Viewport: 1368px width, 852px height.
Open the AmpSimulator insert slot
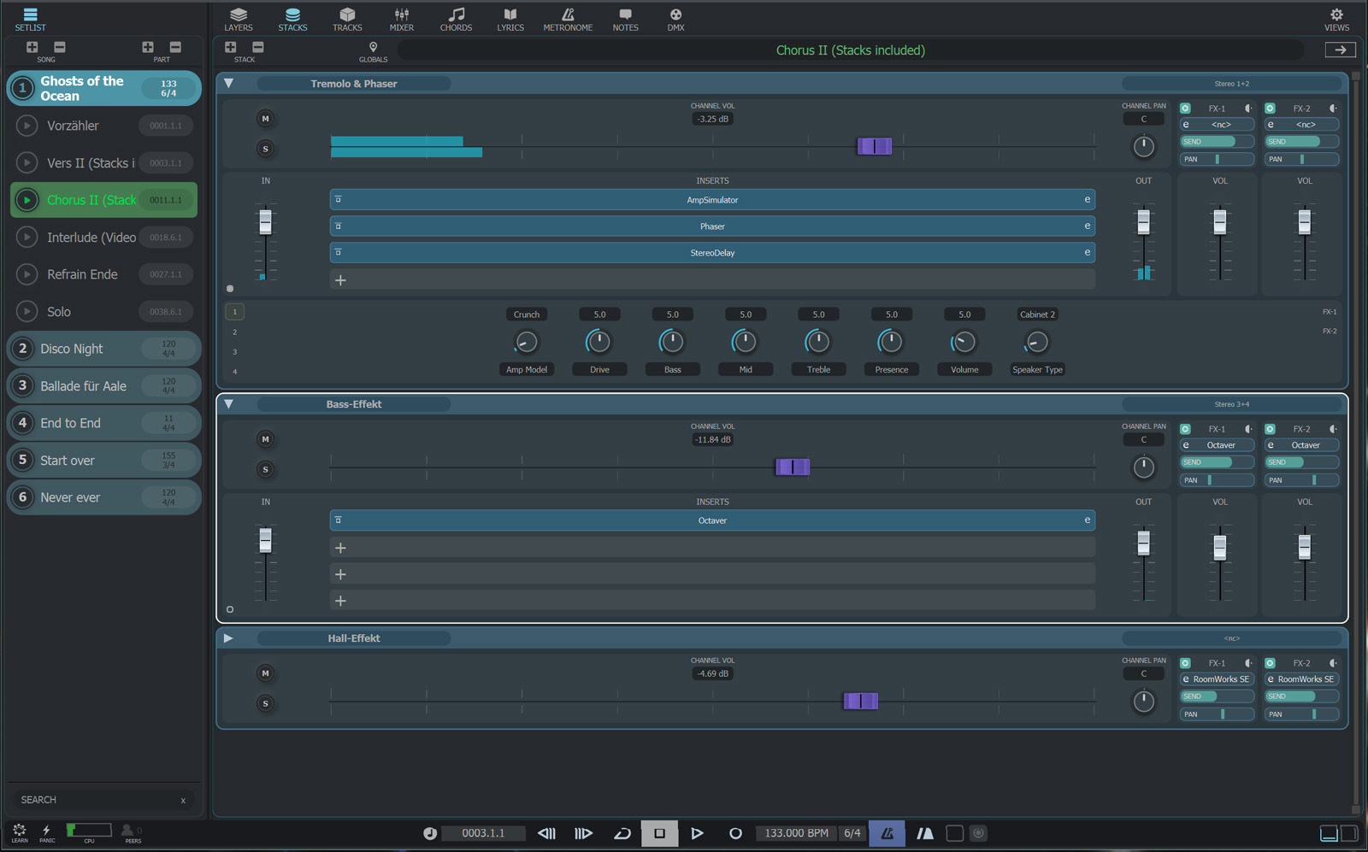[711, 200]
